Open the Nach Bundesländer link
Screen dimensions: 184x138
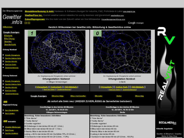click(12, 110)
